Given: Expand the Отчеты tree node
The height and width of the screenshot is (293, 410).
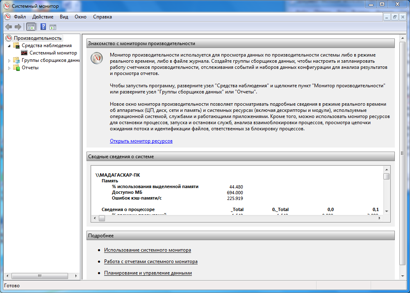Looking at the screenshot, I should 9,68.
